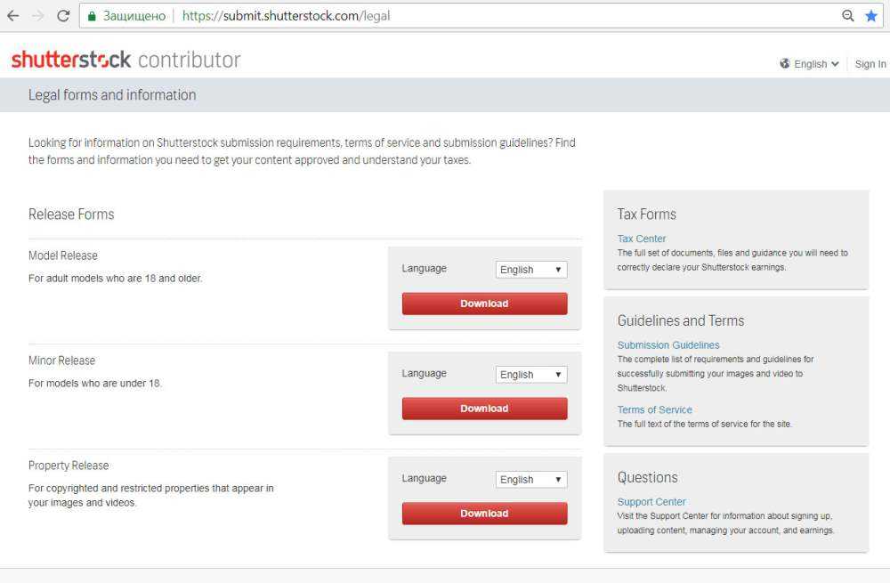Open the Minor Release language dropdown
Screen dimensions: 890x583
click(530, 375)
